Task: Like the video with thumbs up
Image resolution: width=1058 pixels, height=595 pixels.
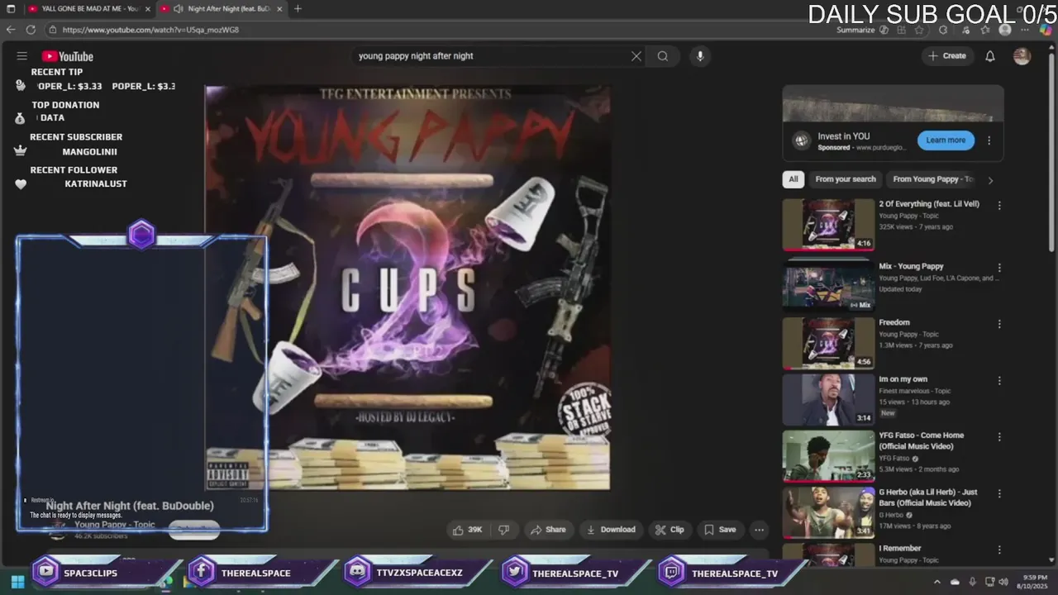Action: 468,530
